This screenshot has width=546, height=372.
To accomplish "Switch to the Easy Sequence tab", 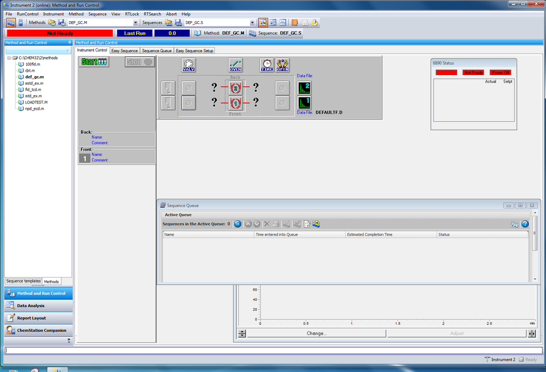I will click(125, 50).
